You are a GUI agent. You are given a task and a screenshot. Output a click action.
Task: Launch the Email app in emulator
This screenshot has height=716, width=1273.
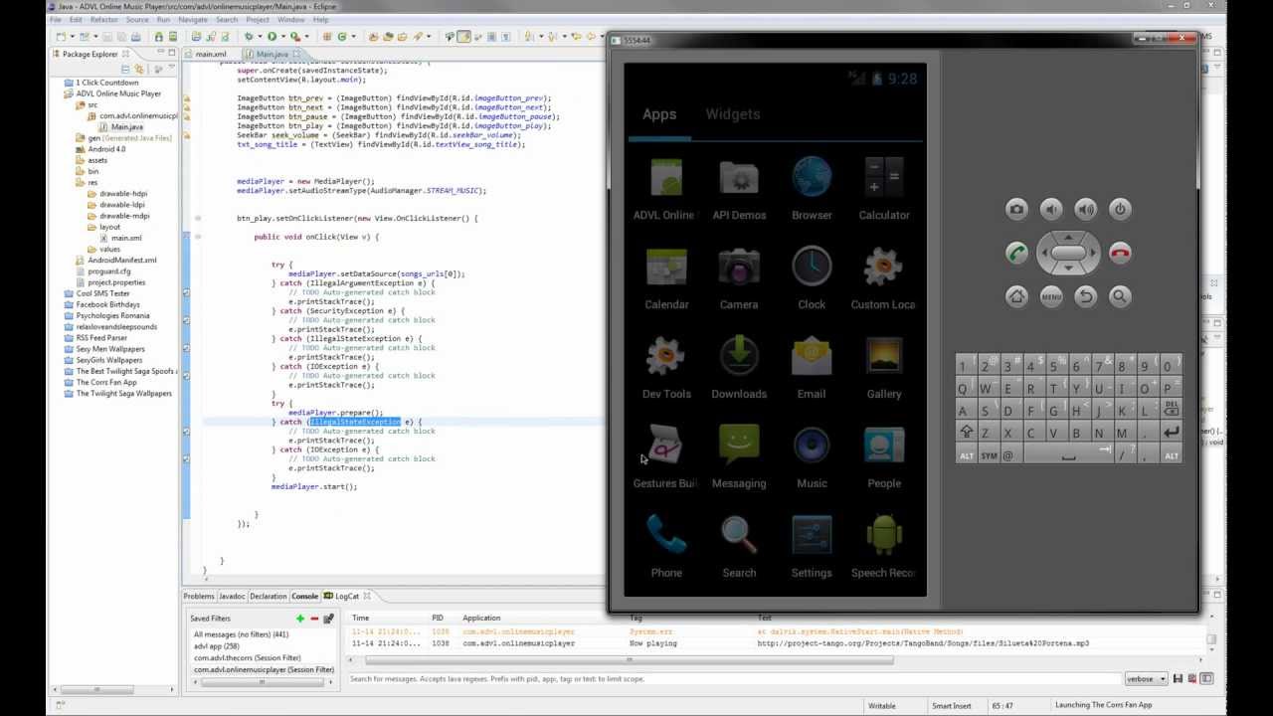(812, 368)
